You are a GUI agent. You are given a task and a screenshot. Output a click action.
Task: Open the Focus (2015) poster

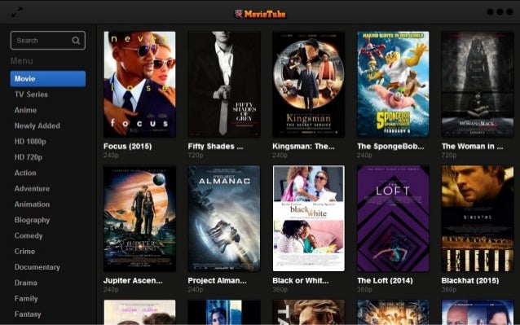pyautogui.click(x=139, y=85)
